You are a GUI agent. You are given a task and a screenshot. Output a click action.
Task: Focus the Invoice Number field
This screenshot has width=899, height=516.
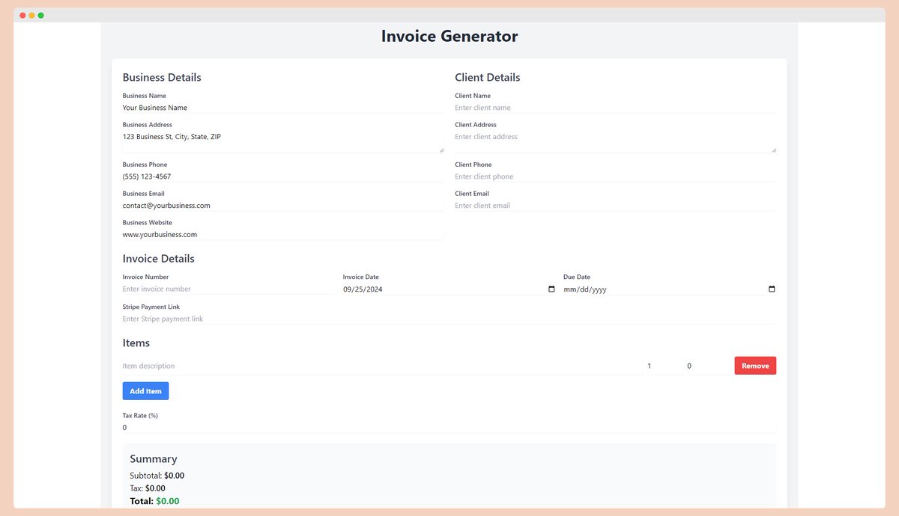[x=229, y=289]
